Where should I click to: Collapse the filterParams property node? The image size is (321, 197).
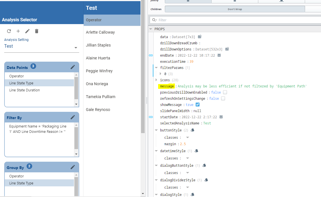(x=156, y=68)
